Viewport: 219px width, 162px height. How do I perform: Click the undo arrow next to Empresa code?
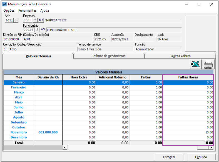coord(41,20)
